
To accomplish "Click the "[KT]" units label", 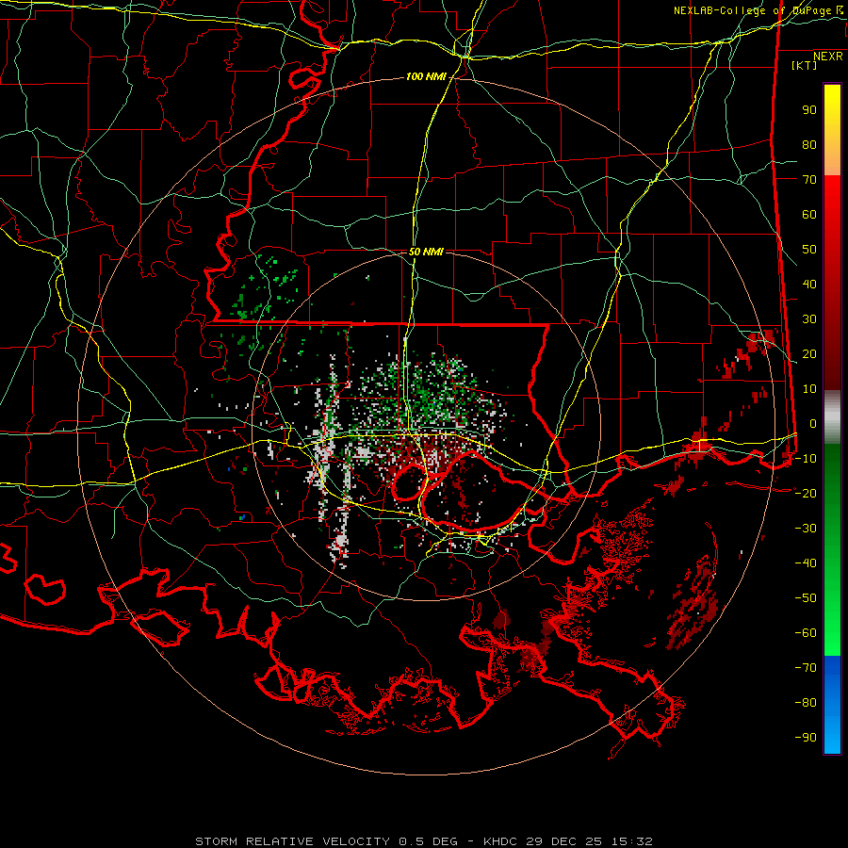I will (805, 65).
